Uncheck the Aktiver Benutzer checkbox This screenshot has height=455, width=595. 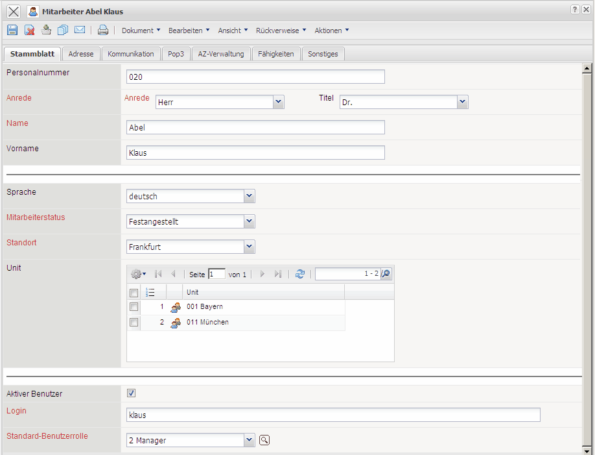click(131, 393)
